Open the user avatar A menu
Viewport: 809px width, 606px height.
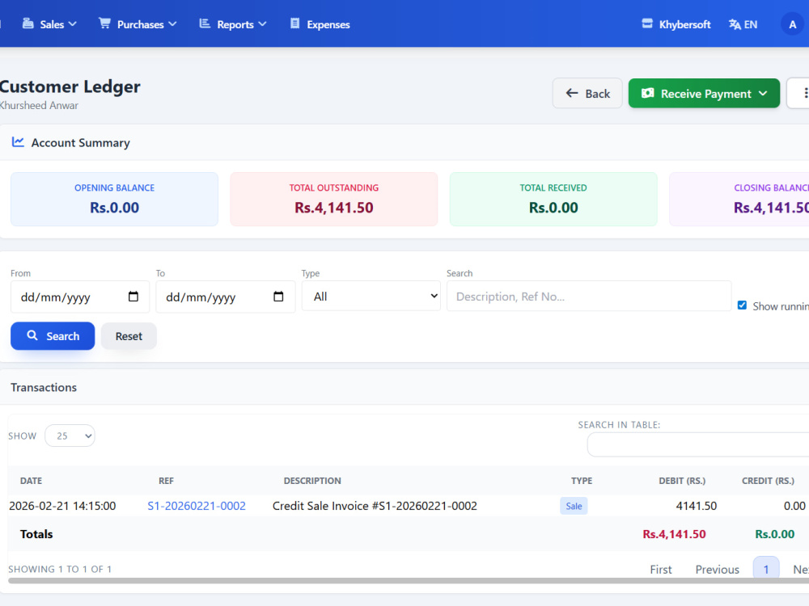click(793, 24)
